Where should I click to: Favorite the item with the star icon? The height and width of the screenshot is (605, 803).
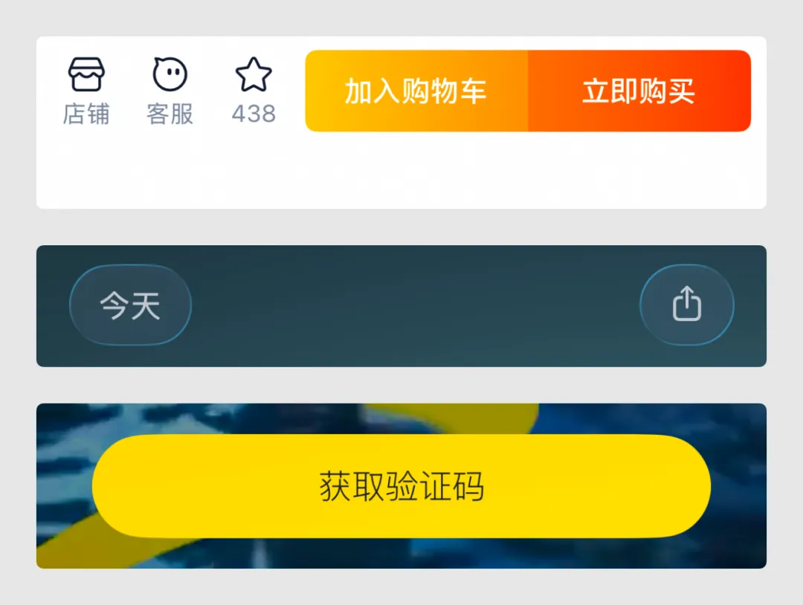[x=254, y=74]
